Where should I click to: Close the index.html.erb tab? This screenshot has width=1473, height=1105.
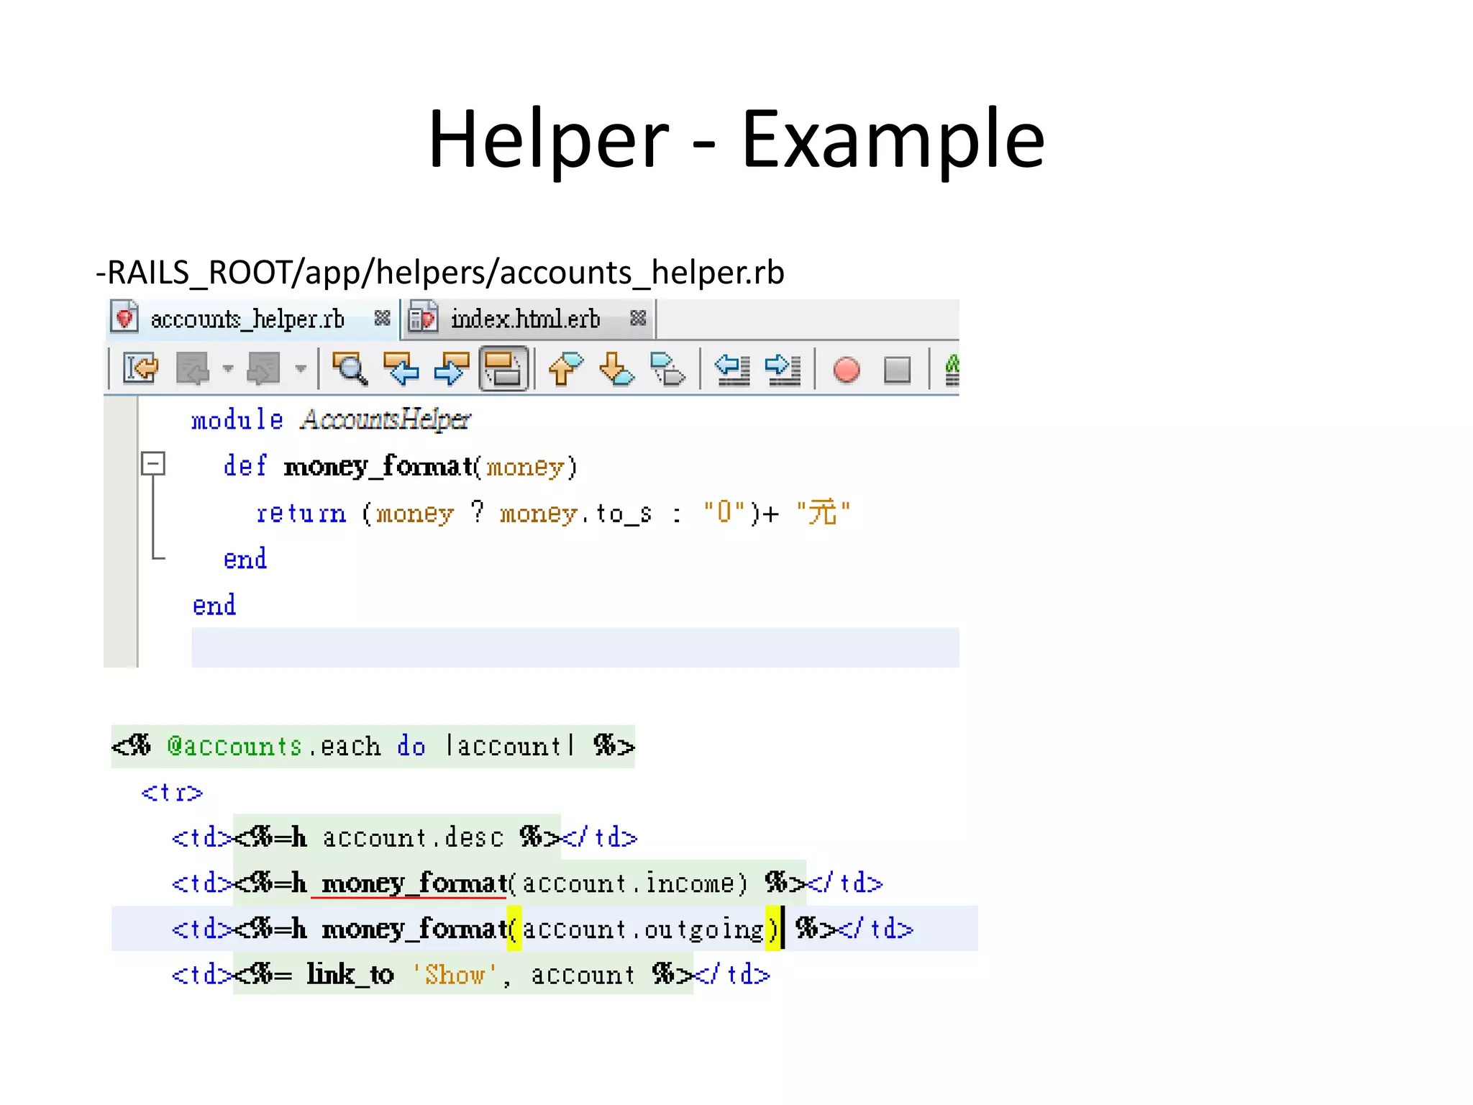[638, 318]
